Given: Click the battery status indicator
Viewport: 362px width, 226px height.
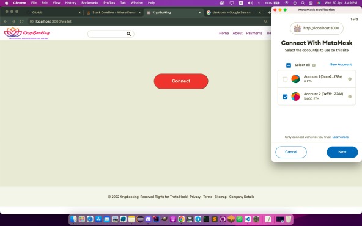Looking at the screenshot, I should pyautogui.click(x=273, y=3).
